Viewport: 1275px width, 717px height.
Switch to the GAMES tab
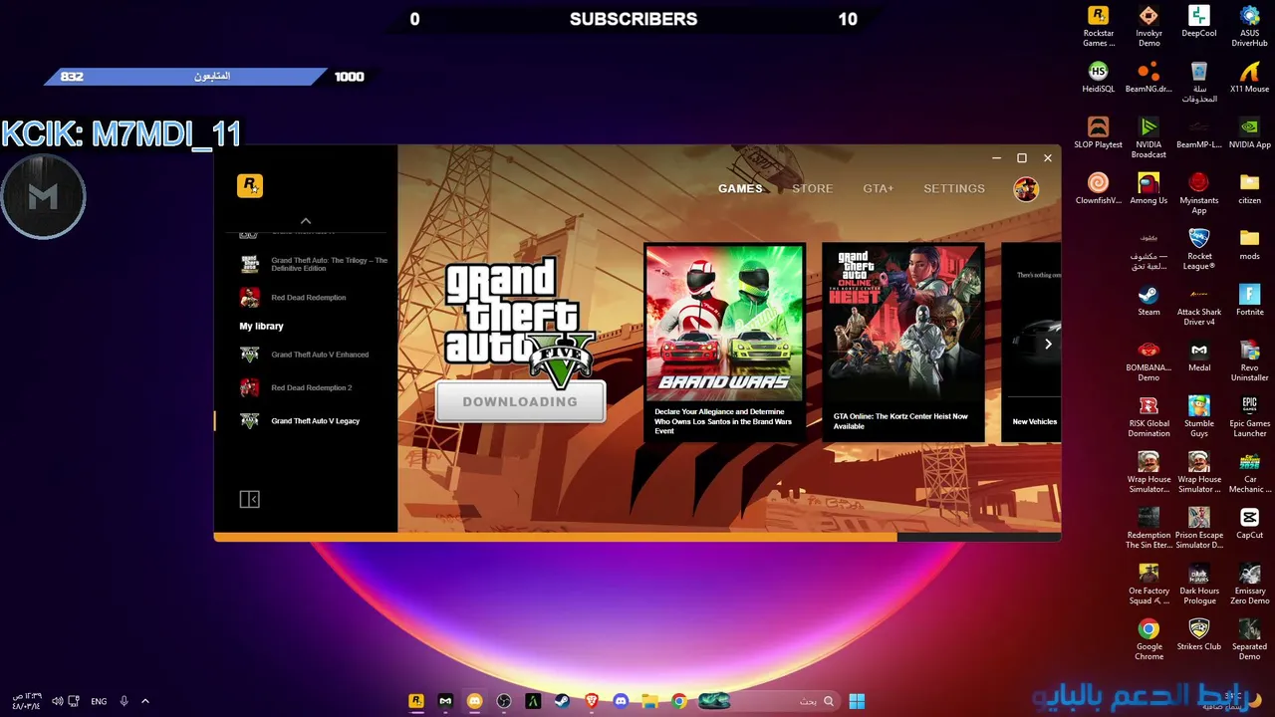click(740, 188)
